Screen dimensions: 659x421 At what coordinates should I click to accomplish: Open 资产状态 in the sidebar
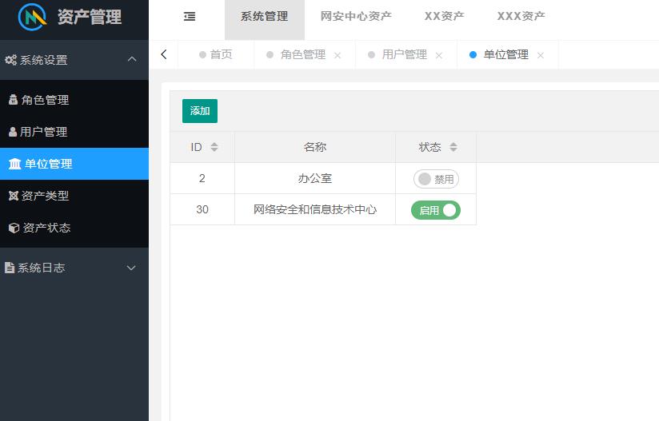74,228
